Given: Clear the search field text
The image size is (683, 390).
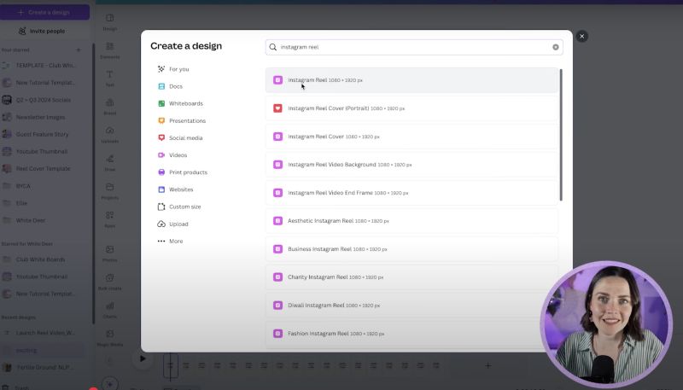Looking at the screenshot, I should [x=556, y=47].
